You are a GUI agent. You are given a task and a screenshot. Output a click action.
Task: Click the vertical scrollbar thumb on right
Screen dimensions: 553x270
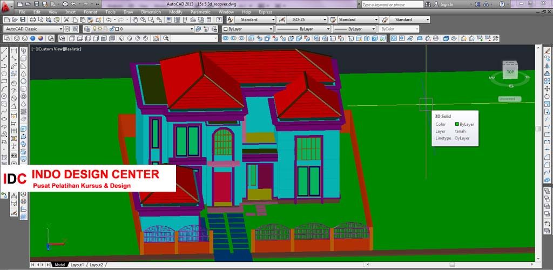(538, 129)
